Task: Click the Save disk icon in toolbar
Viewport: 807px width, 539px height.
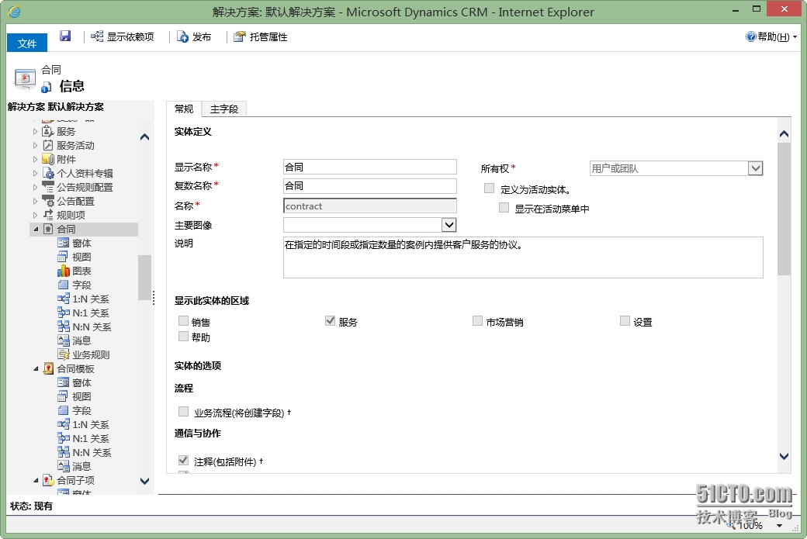Action: (65, 36)
